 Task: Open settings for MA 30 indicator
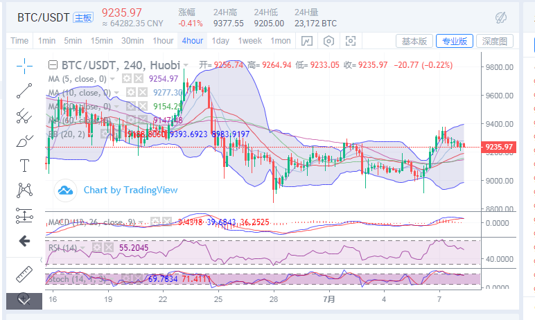[131, 106]
